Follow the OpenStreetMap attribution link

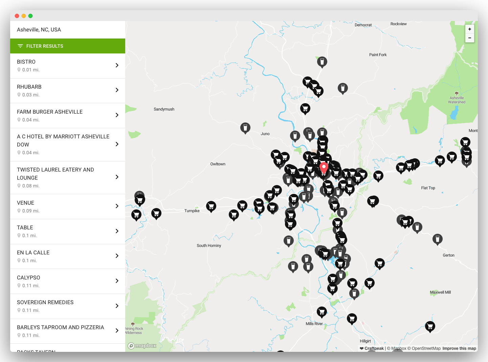(x=426, y=348)
